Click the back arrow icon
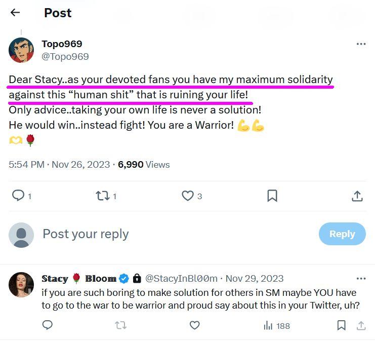Viewport: 375px width, 341px height. [15, 13]
